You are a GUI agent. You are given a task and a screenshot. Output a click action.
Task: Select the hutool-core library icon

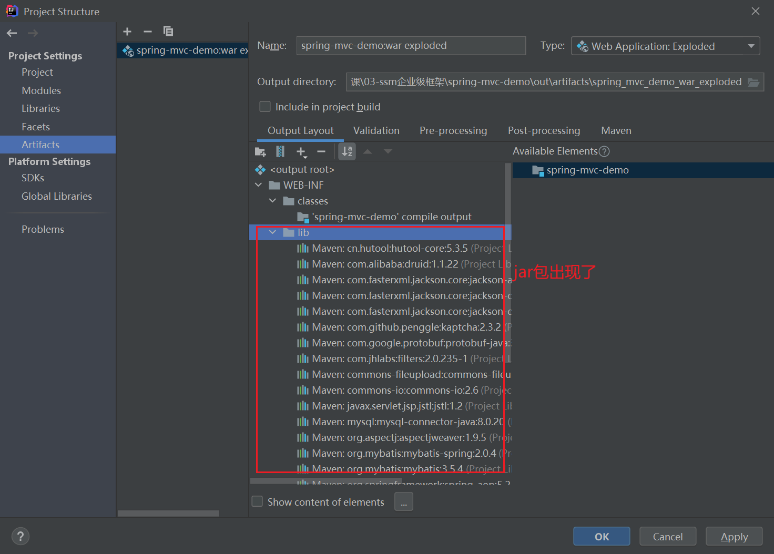click(302, 248)
